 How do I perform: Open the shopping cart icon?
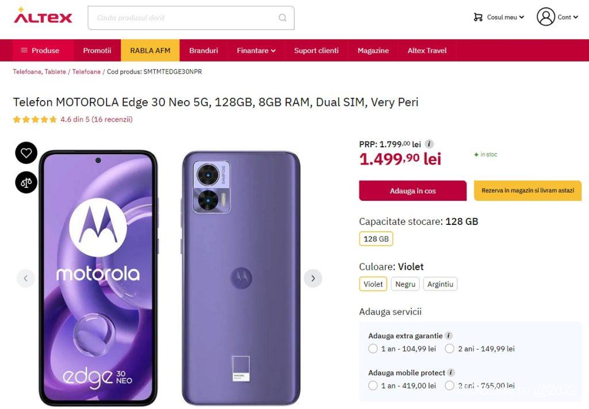click(478, 17)
